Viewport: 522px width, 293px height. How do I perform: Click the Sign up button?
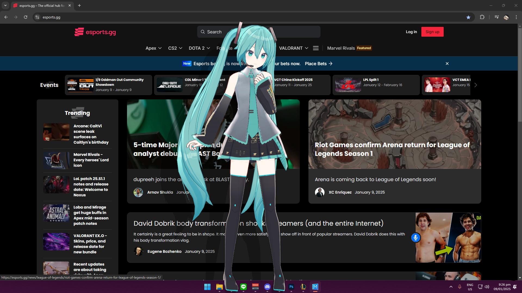pos(432,32)
